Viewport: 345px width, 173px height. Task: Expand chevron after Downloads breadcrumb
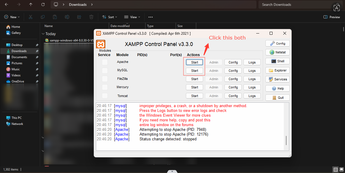[92, 4]
